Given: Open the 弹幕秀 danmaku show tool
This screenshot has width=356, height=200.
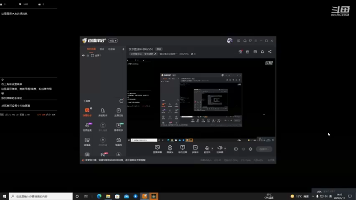Looking at the screenshot, I should click(x=118, y=142).
